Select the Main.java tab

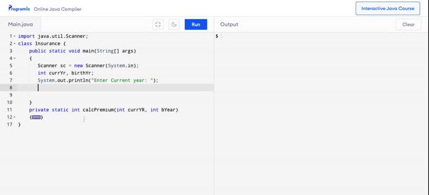(21, 24)
